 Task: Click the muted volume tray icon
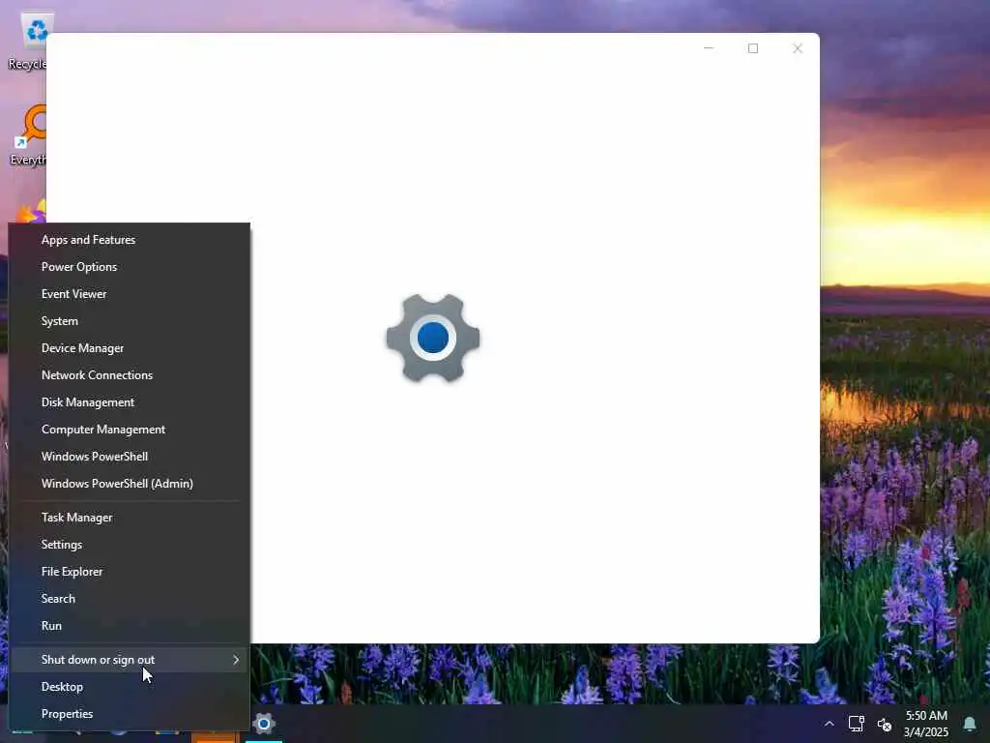(885, 725)
